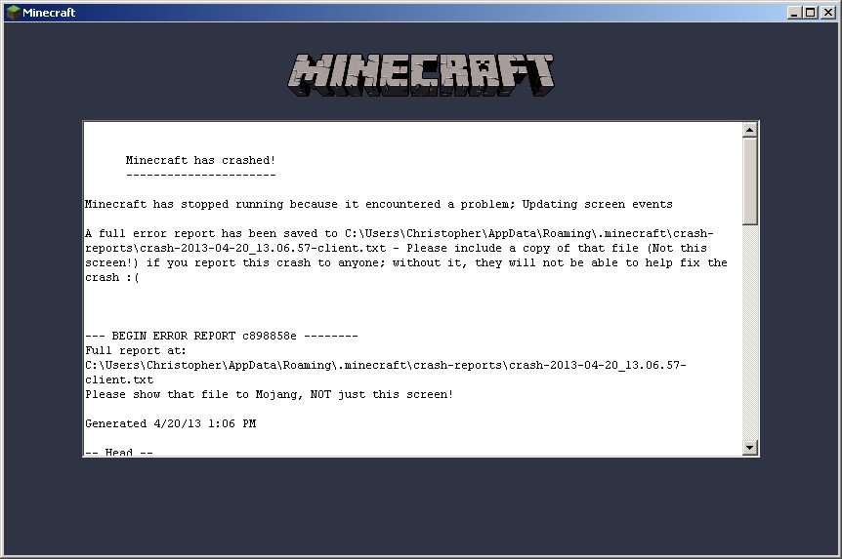Image resolution: width=842 pixels, height=559 pixels.
Task: Maximize the Minecraft window
Action: coord(811,13)
